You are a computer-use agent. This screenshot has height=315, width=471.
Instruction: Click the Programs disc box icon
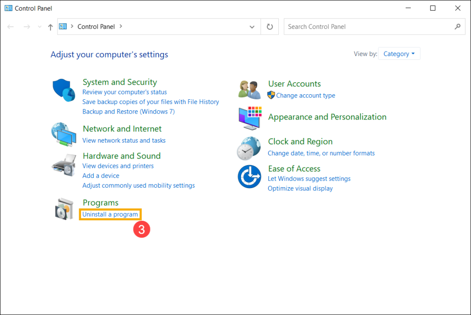coord(64,209)
